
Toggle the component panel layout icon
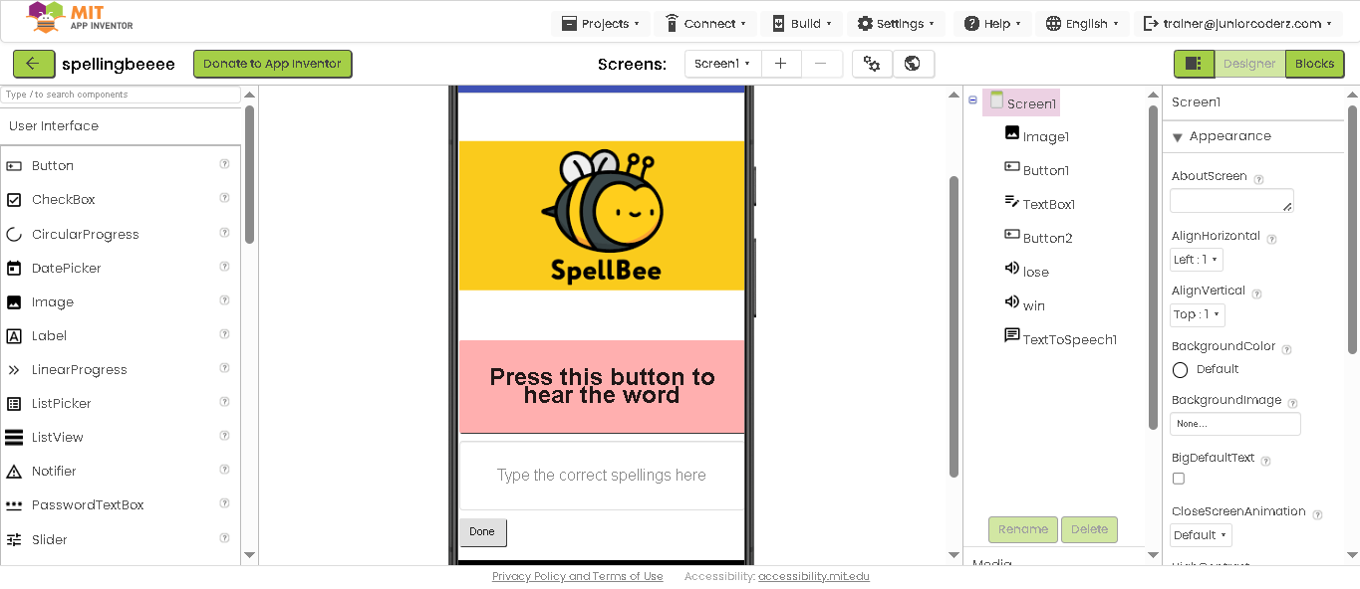1194,64
